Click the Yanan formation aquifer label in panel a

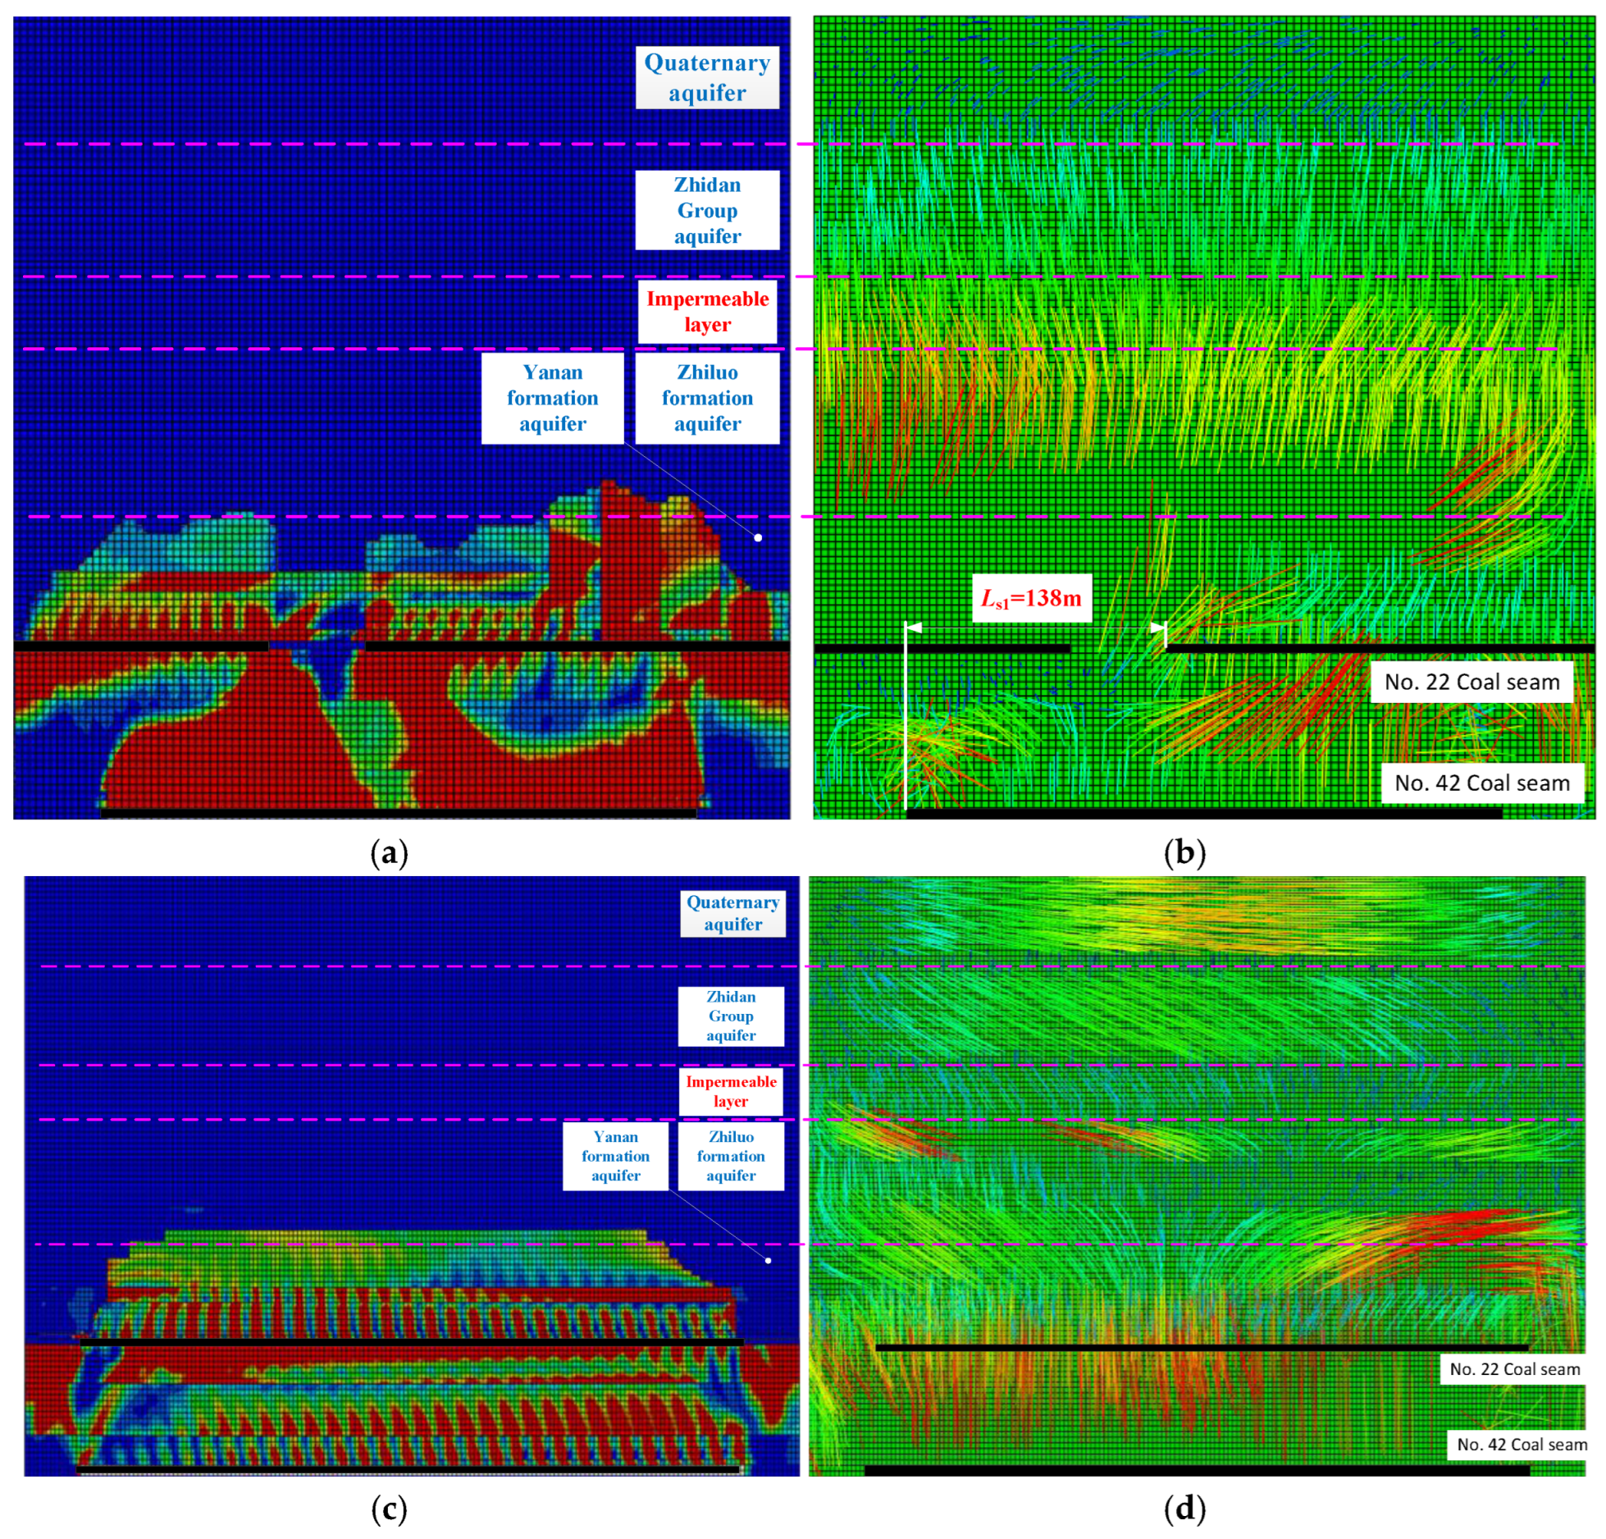click(552, 398)
